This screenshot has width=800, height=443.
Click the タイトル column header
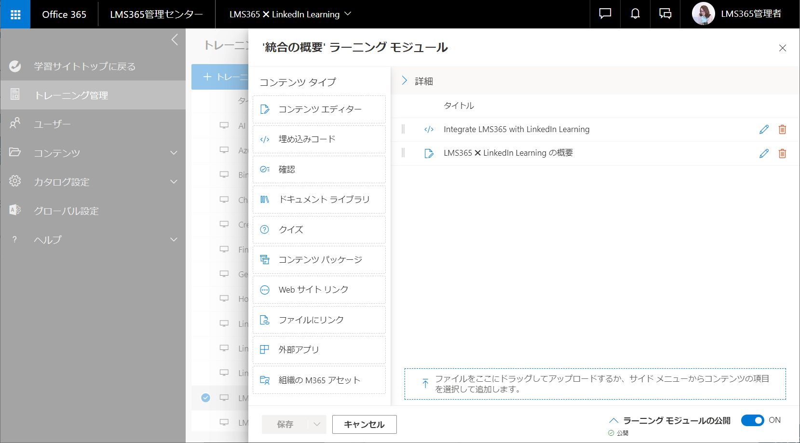459,106
